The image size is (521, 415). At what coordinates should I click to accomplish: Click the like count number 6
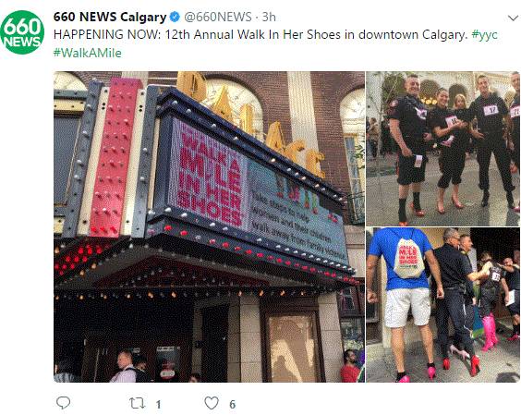coord(232,404)
